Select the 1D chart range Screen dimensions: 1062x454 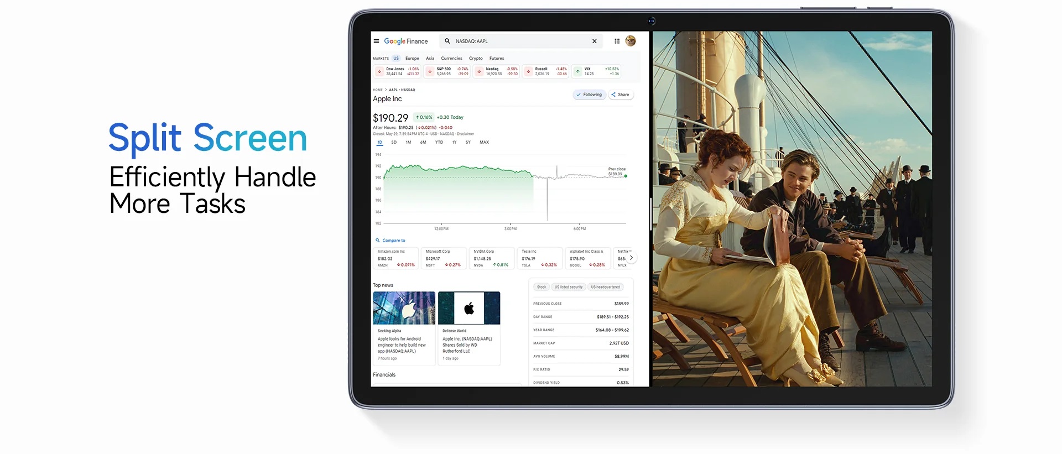tap(379, 143)
